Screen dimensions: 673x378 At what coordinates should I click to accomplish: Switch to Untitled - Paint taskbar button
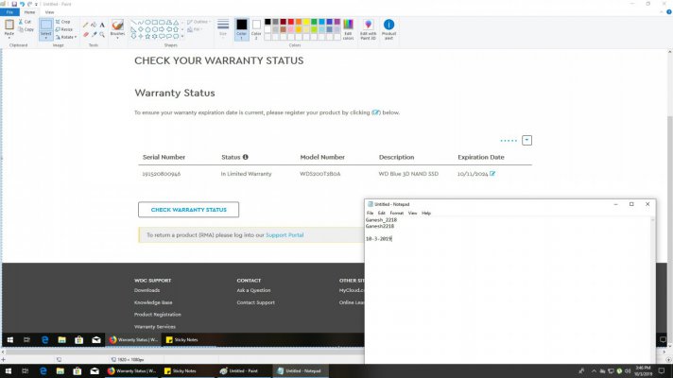click(243, 371)
